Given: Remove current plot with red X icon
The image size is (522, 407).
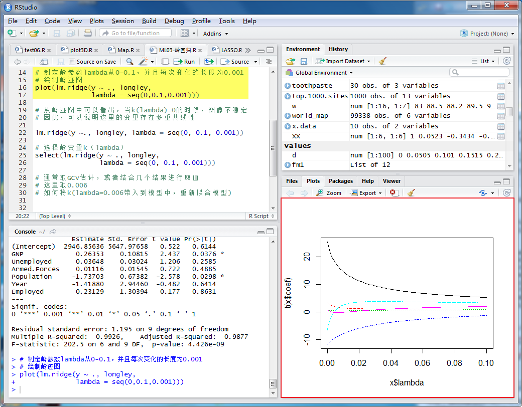Looking at the screenshot, I should (x=394, y=192).
